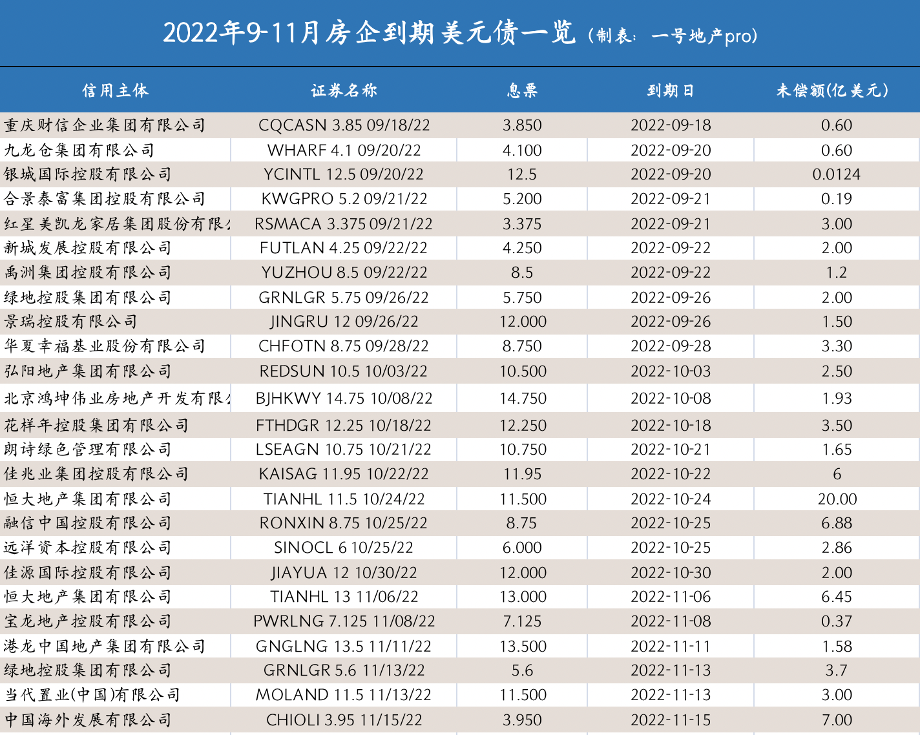Select the cell 佳源国际控股有限公司

[x=88, y=573]
